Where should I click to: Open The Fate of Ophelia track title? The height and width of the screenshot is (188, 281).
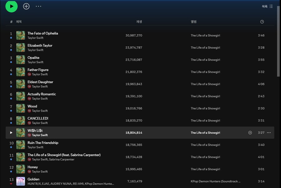(x=43, y=33)
